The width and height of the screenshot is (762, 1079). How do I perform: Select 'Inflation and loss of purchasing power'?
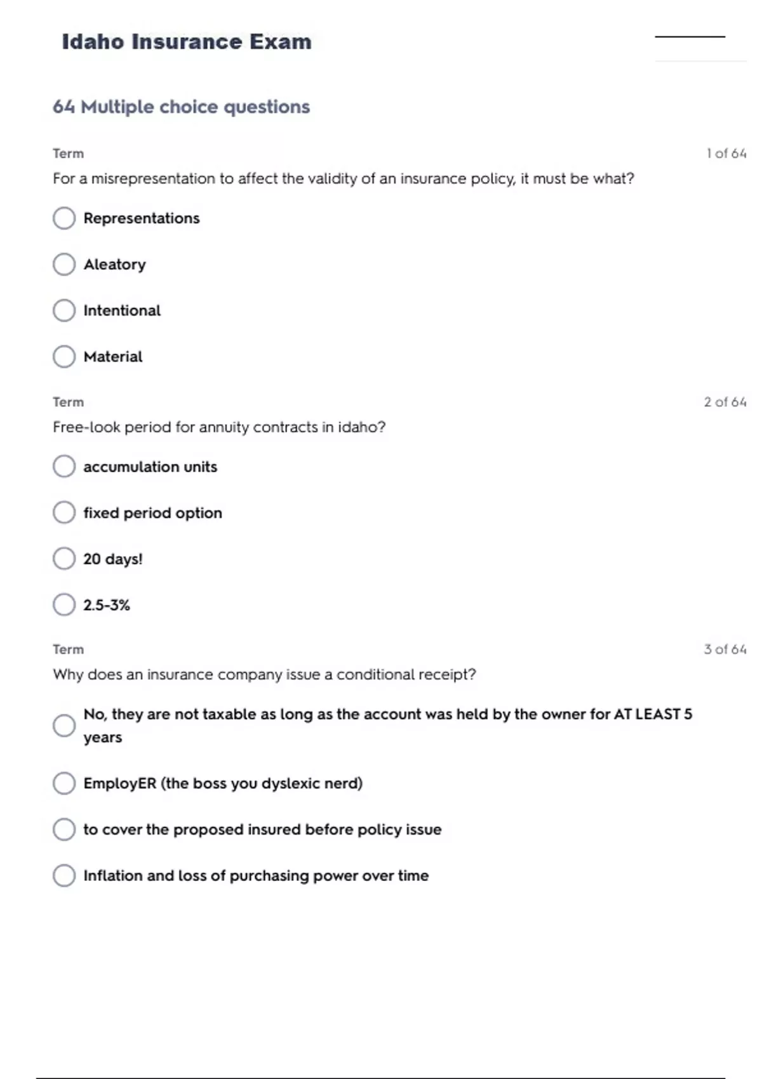point(64,876)
